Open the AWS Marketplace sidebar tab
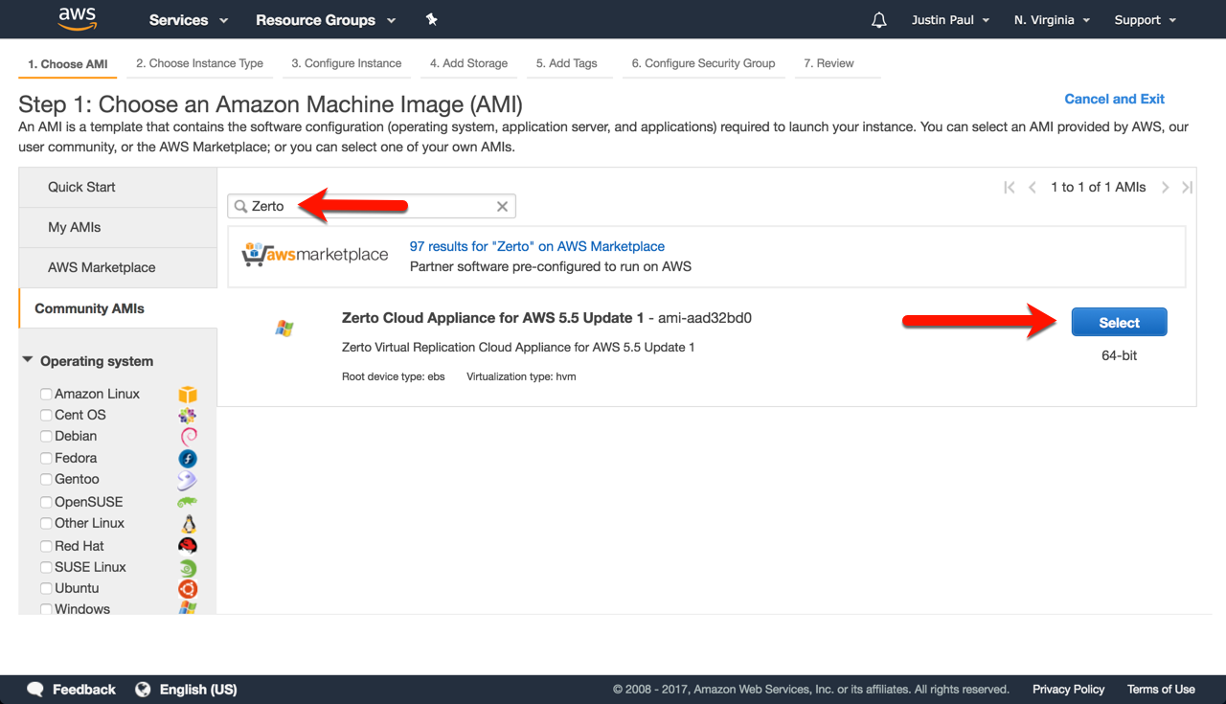 pos(118,267)
